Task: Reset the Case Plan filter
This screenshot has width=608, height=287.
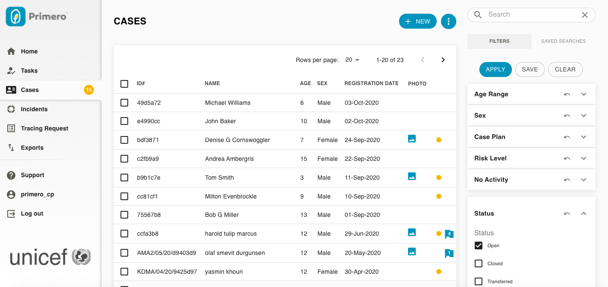Action: coord(567,137)
